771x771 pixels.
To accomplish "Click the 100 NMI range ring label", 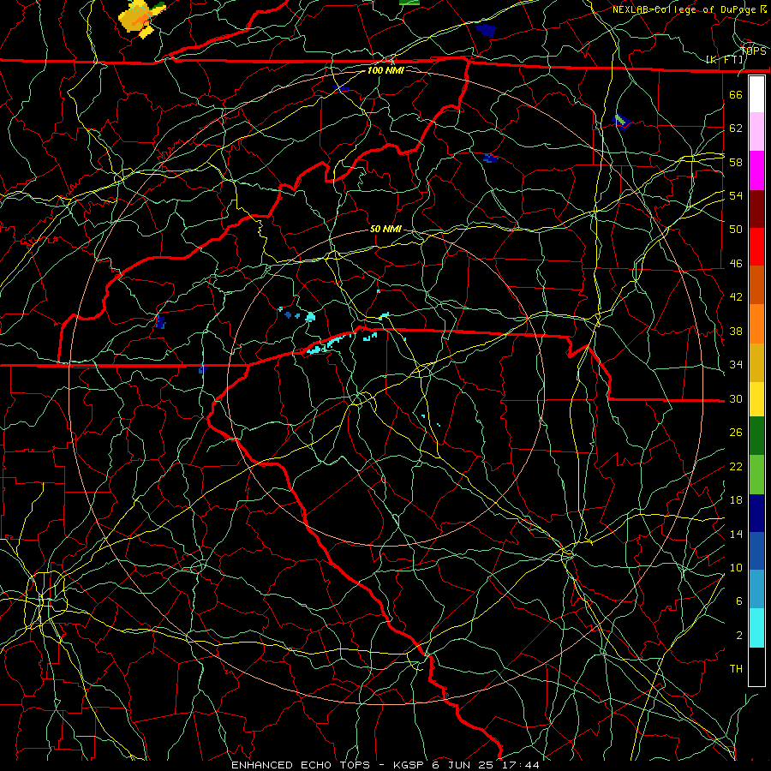I will coord(386,70).
